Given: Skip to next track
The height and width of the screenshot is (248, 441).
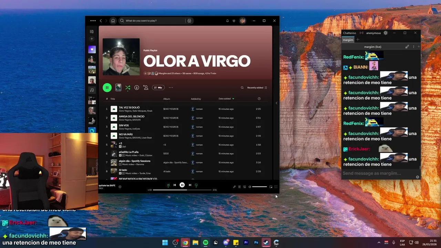Looking at the screenshot, I should point(190,185).
